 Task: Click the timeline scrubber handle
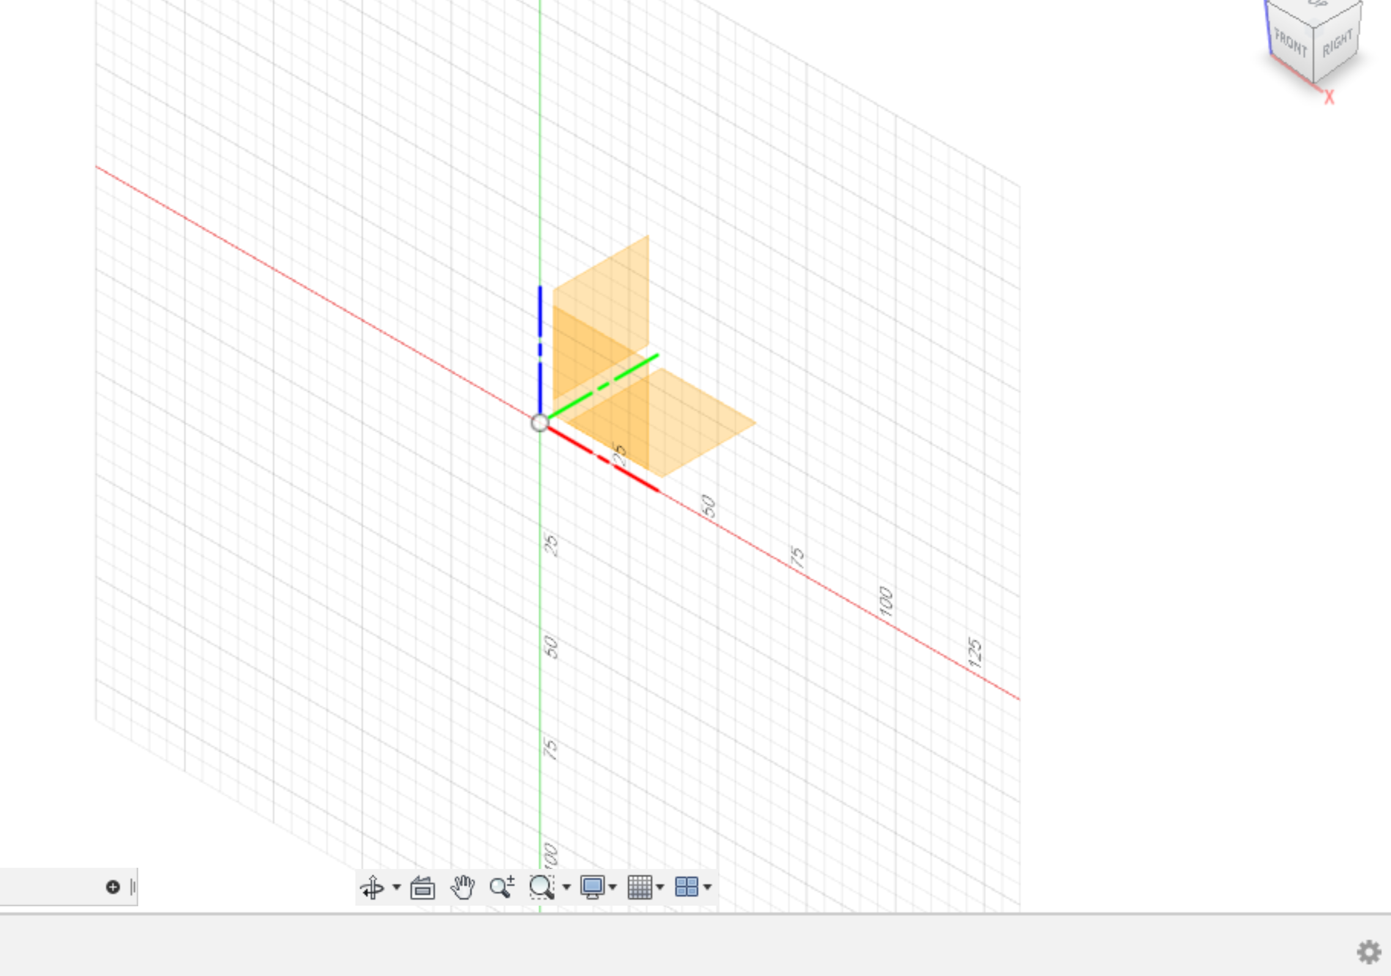(133, 887)
